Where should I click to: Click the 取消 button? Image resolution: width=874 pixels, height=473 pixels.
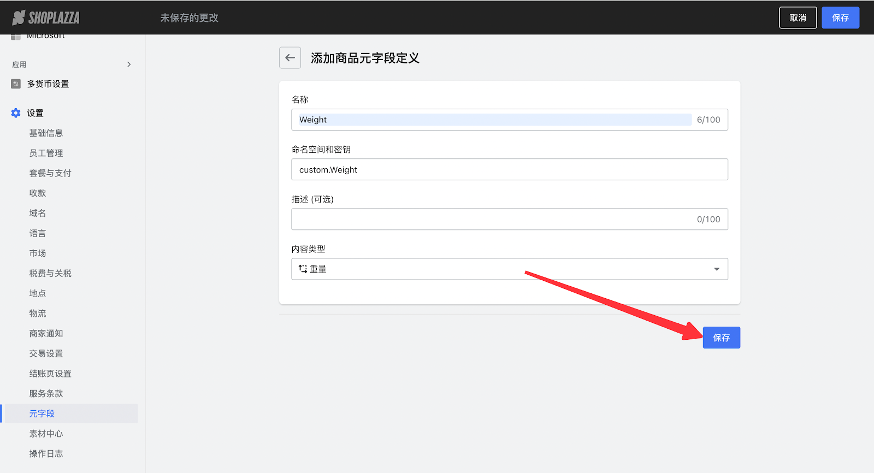(x=798, y=18)
